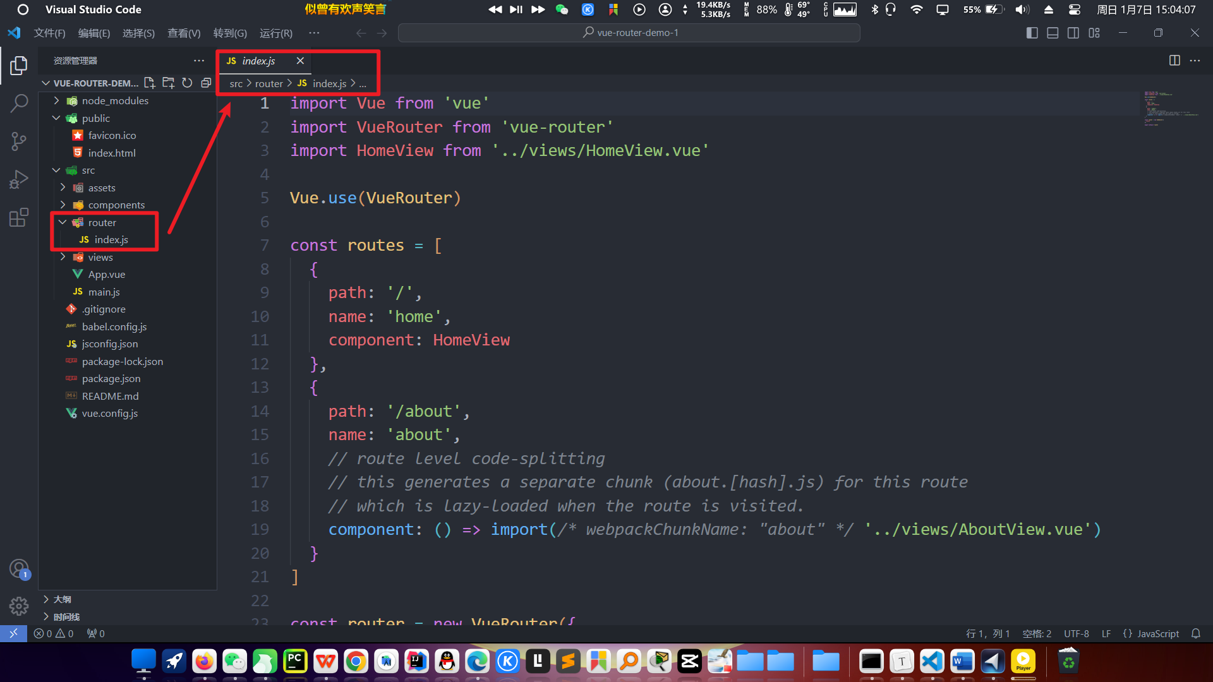Click the vue-router-demo-1 command center search

tap(629, 33)
